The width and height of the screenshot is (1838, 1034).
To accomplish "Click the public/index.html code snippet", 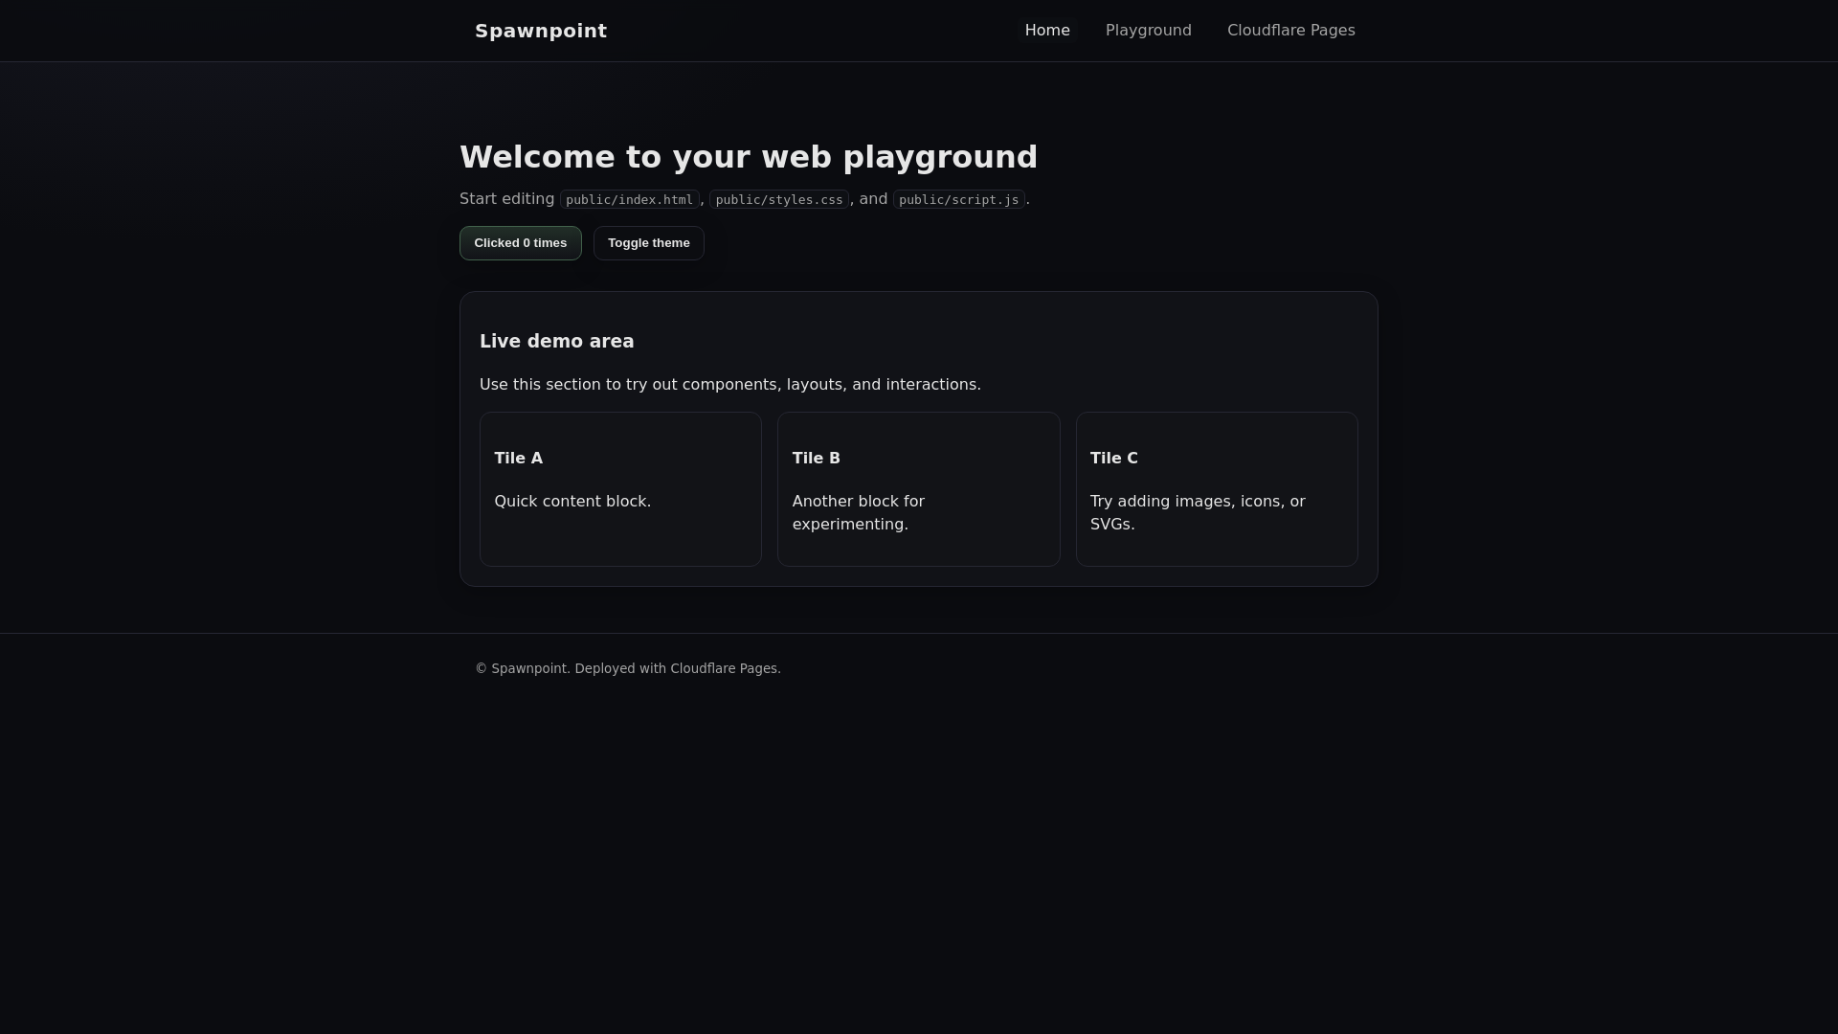I will [x=629, y=199].
